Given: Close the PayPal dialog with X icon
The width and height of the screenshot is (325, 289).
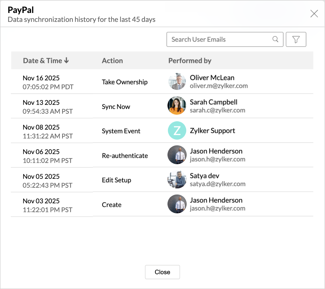Looking at the screenshot, I should pos(314,14).
